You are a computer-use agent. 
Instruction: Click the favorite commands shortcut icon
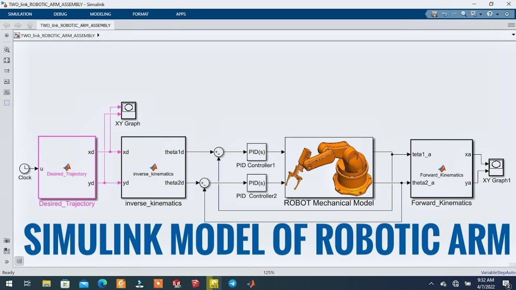(474, 14)
